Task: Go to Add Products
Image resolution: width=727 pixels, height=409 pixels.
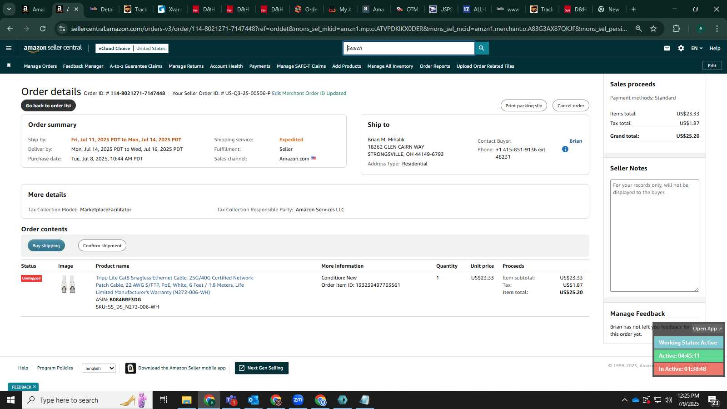Action: coord(347,66)
